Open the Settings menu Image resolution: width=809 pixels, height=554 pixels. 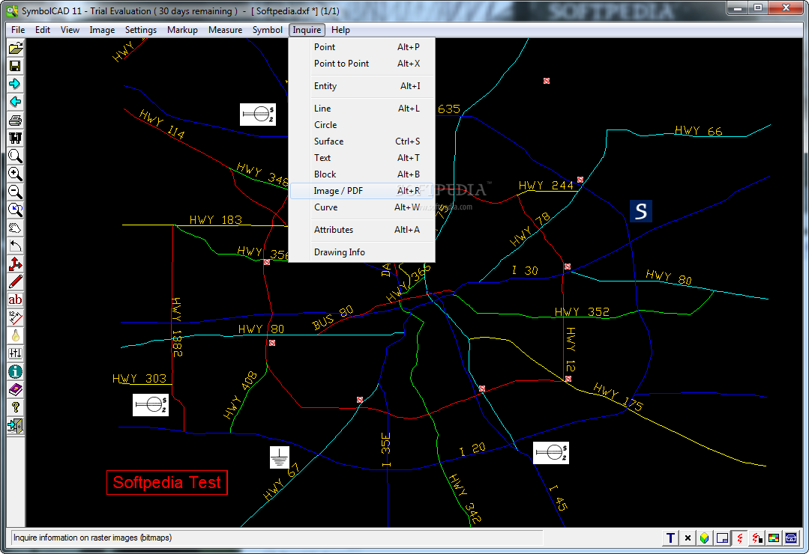pos(141,30)
